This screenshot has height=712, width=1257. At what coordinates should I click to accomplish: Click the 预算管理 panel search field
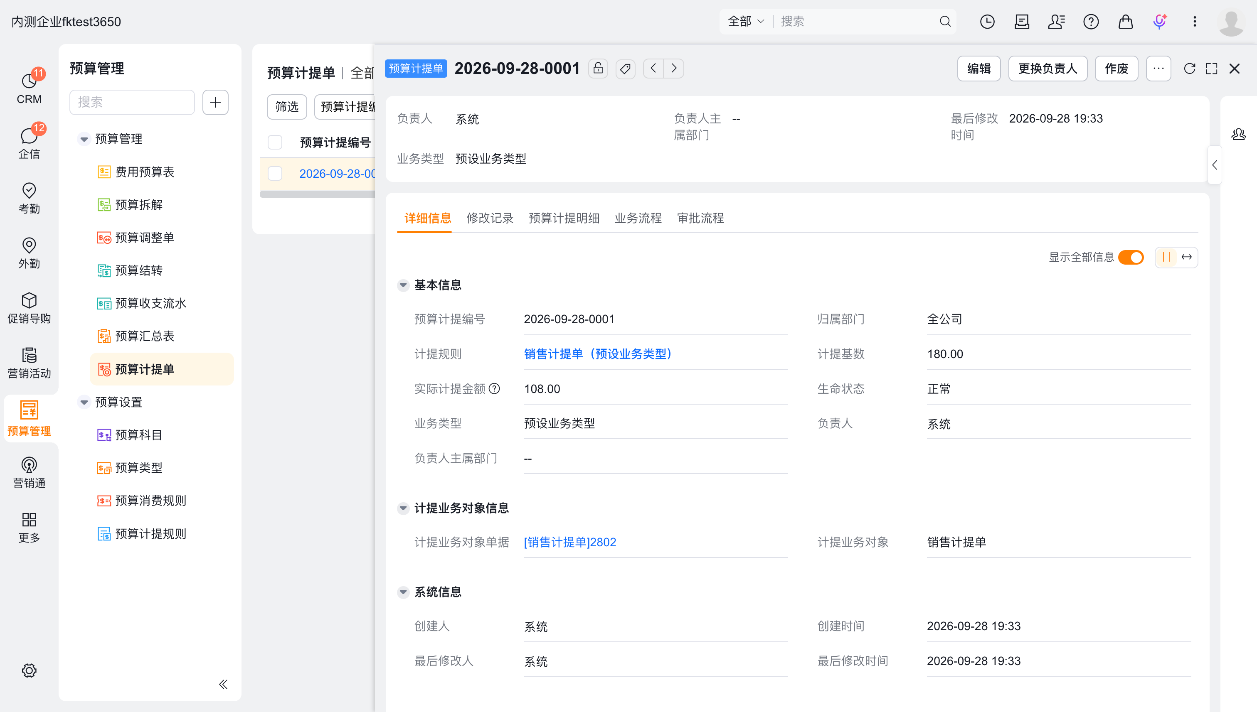[132, 102]
